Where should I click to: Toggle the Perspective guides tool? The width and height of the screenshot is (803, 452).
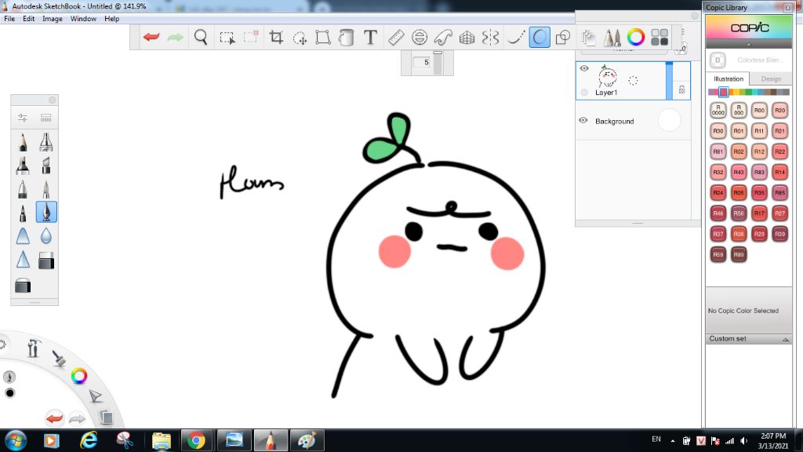[467, 38]
